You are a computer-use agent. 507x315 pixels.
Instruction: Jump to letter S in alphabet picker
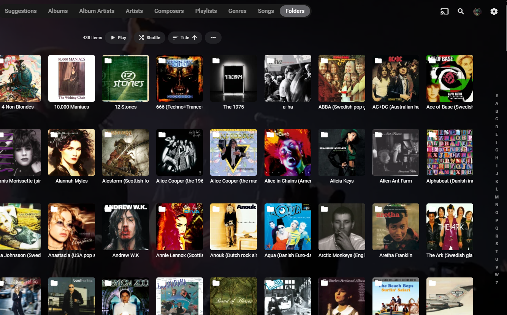pyautogui.click(x=497, y=244)
